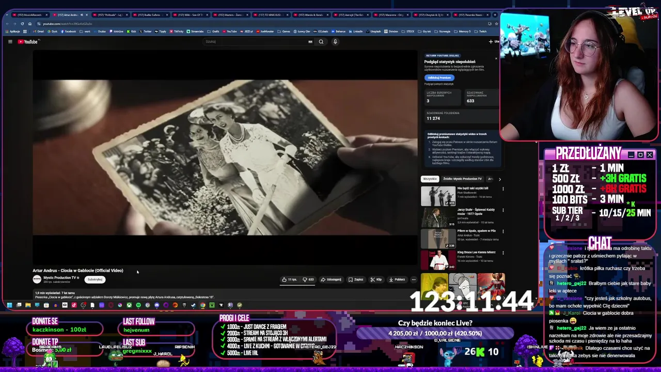Open the TikTok app in taskbar
Viewport: 661px width, 372px height.
[x=74, y=305]
